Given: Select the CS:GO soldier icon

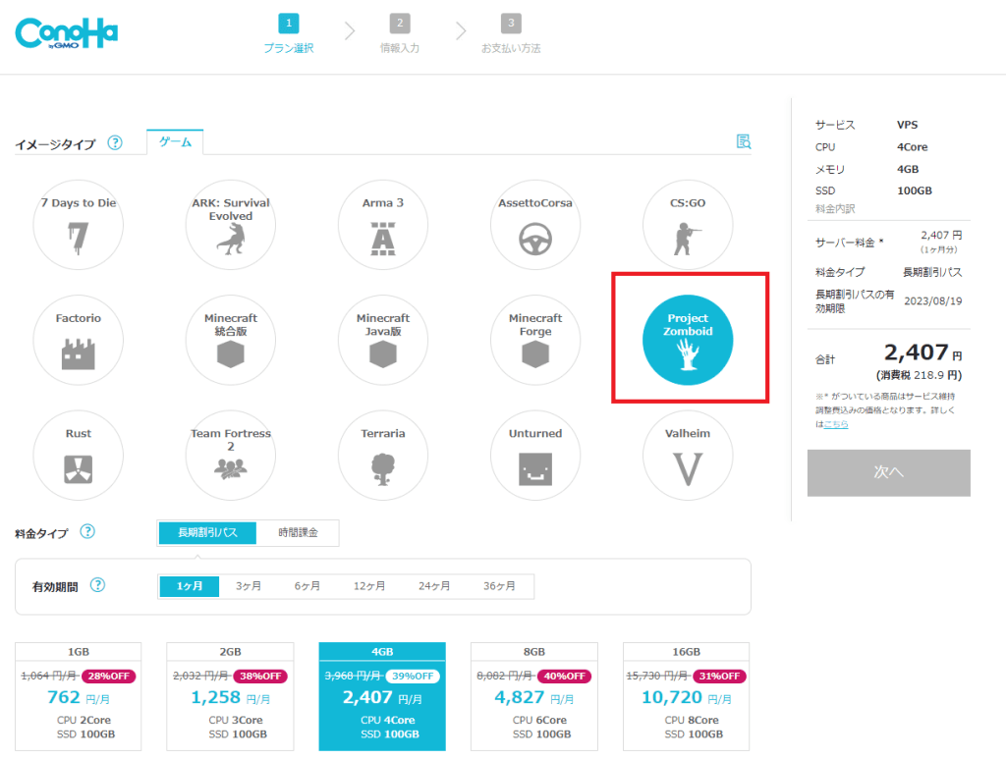Looking at the screenshot, I should [x=687, y=240].
